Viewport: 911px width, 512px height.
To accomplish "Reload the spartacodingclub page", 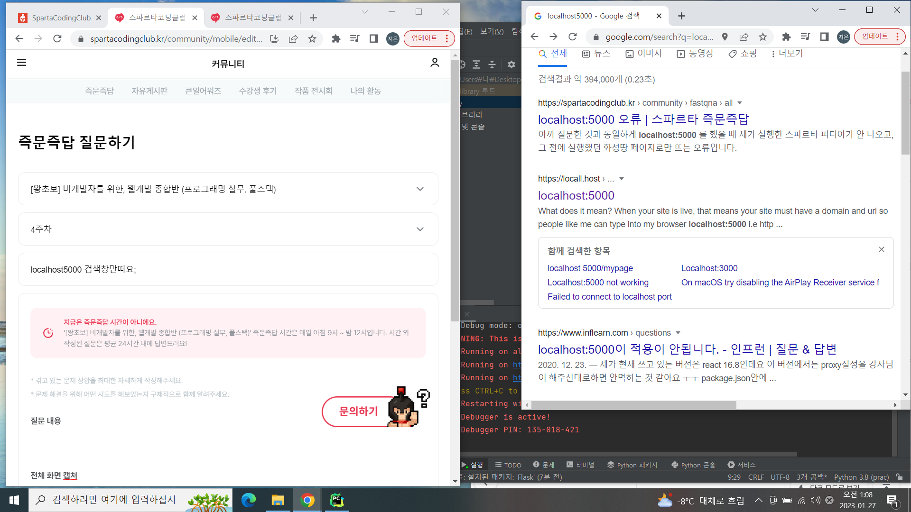I will tap(57, 39).
